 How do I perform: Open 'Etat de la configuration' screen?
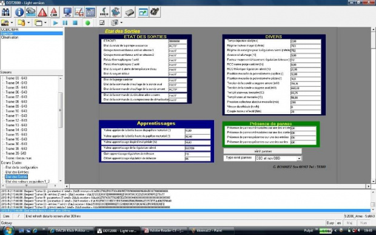click(22, 168)
